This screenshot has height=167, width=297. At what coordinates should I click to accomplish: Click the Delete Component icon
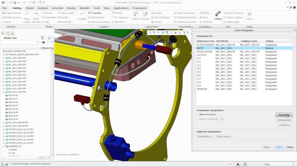pos(185,22)
